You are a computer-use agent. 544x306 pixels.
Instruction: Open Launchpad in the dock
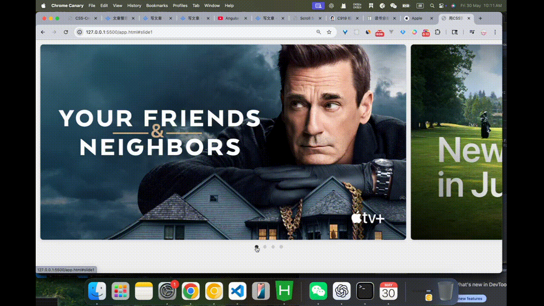[120, 291]
